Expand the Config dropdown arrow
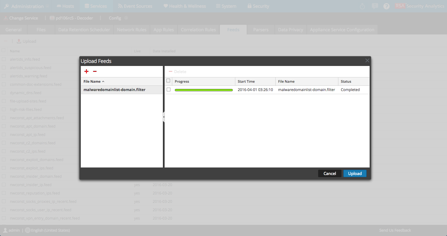This screenshot has height=236, width=447. (126, 18)
